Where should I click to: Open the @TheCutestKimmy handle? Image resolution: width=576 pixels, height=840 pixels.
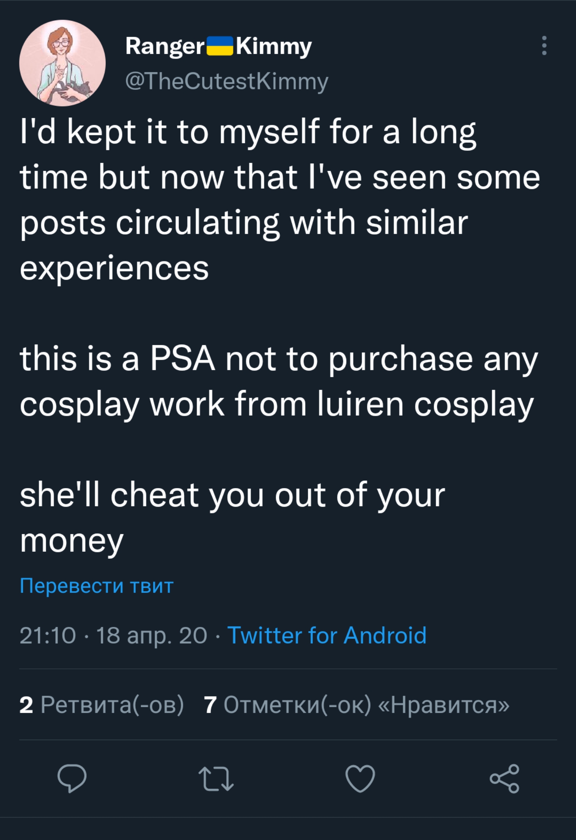click(x=227, y=81)
